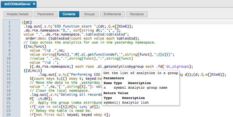The width and height of the screenshot is (233, 117).
Task: Click '.al.getfunctiondef' in line 9
Action: pos(98,54)
